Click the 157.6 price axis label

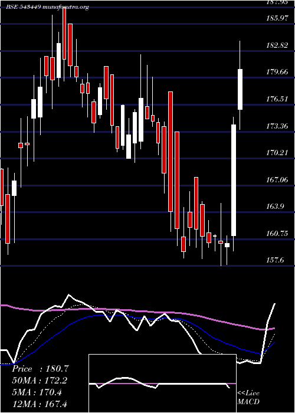tap(276, 261)
